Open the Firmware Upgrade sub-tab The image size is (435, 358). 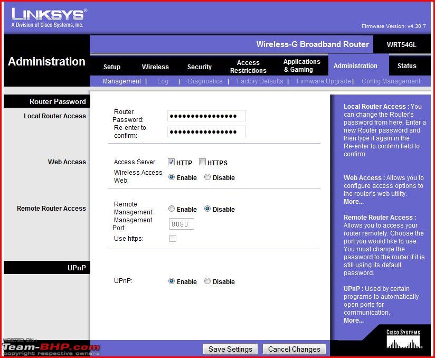[324, 81]
